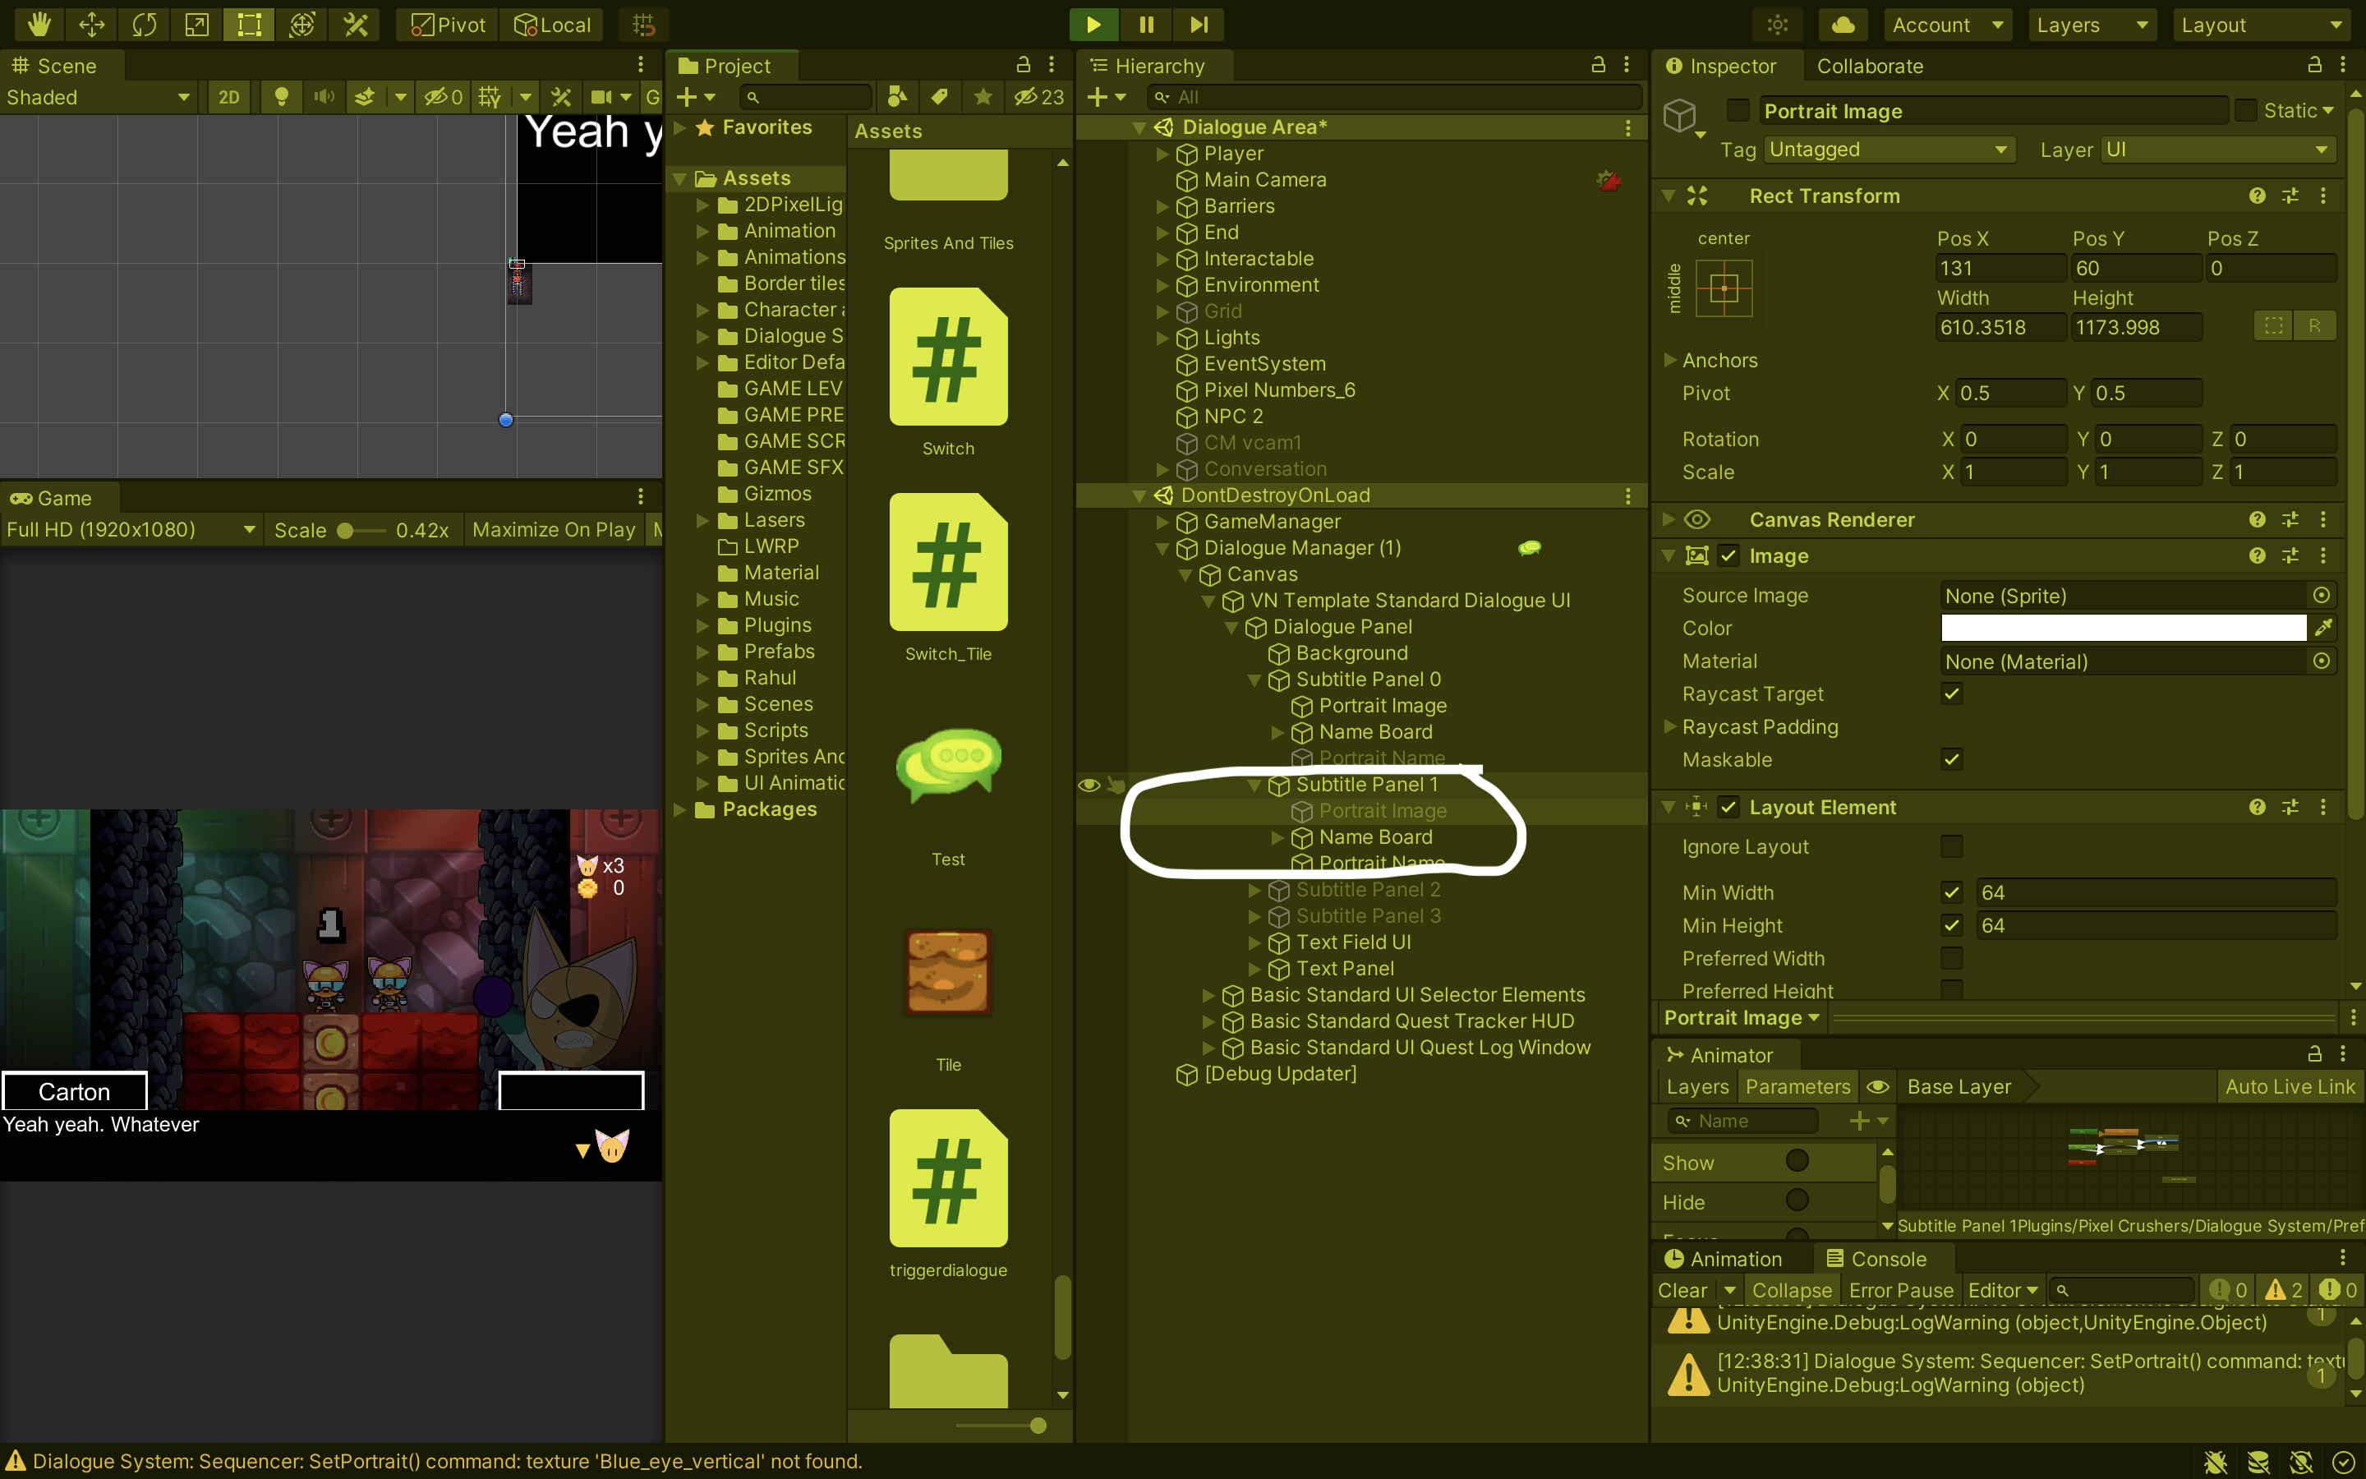Toggle Auto Live Link

(x=2290, y=1087)
